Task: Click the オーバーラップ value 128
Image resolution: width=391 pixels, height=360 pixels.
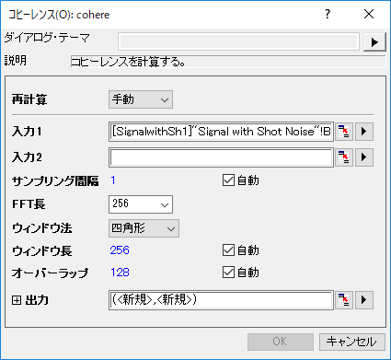Action: 120,273
